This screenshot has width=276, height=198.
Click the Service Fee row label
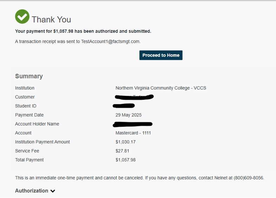pyautogui.click(x=27, y=151)
